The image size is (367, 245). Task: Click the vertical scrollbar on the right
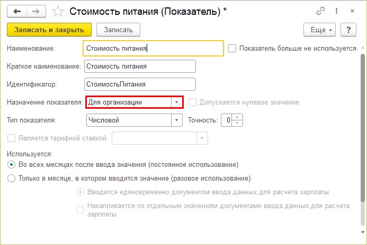363,128
